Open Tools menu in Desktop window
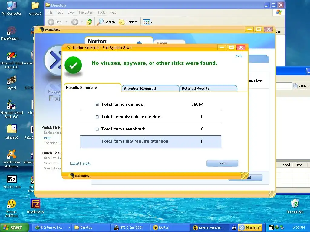310x232 pixels. click(x=101, y=12)
